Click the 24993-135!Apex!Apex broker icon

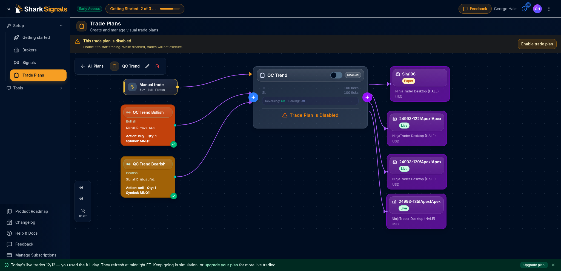(394, 202)
